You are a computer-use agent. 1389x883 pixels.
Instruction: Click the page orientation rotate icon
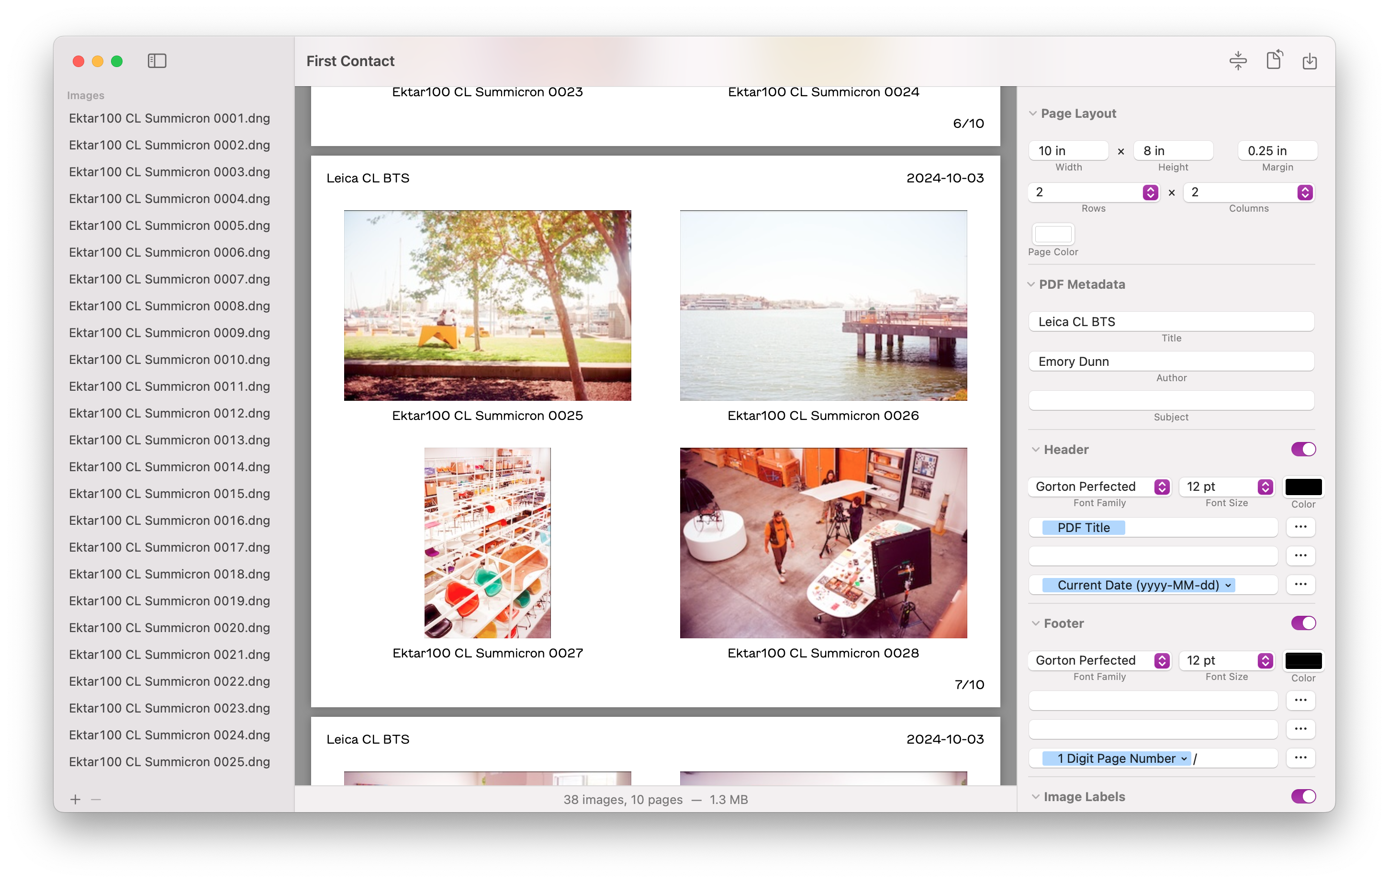[x=1274, y=60]
